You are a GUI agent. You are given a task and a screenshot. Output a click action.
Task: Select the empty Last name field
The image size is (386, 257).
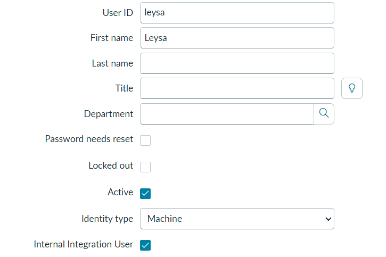click(237, 63)
